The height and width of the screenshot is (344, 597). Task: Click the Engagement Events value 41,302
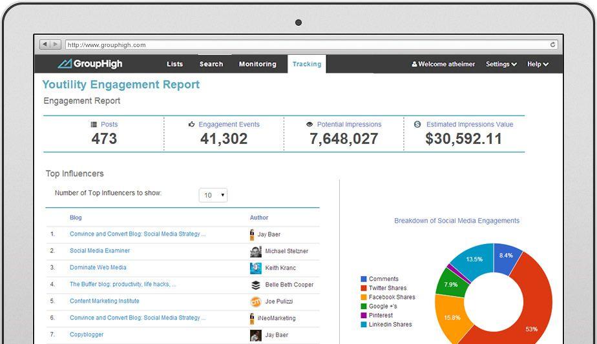(224, 139)
